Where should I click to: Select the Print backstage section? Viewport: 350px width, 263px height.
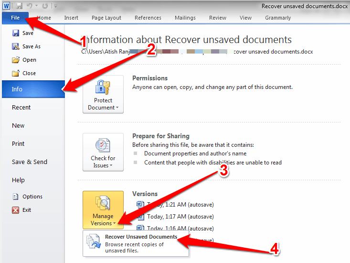coord(18,143)
